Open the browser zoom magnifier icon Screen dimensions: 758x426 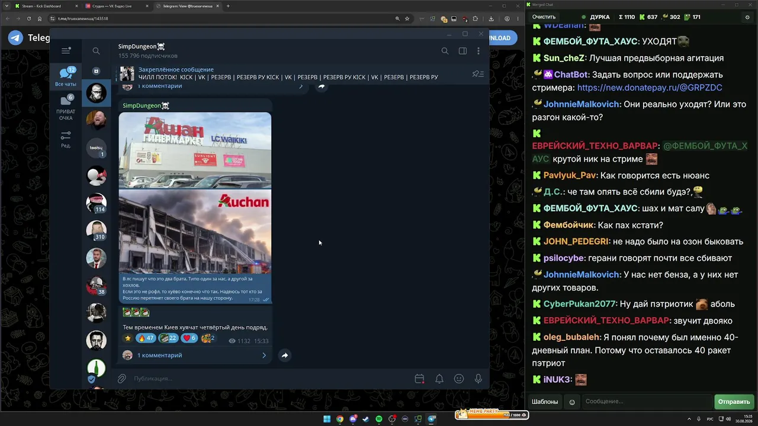click(x=397, y=18)
